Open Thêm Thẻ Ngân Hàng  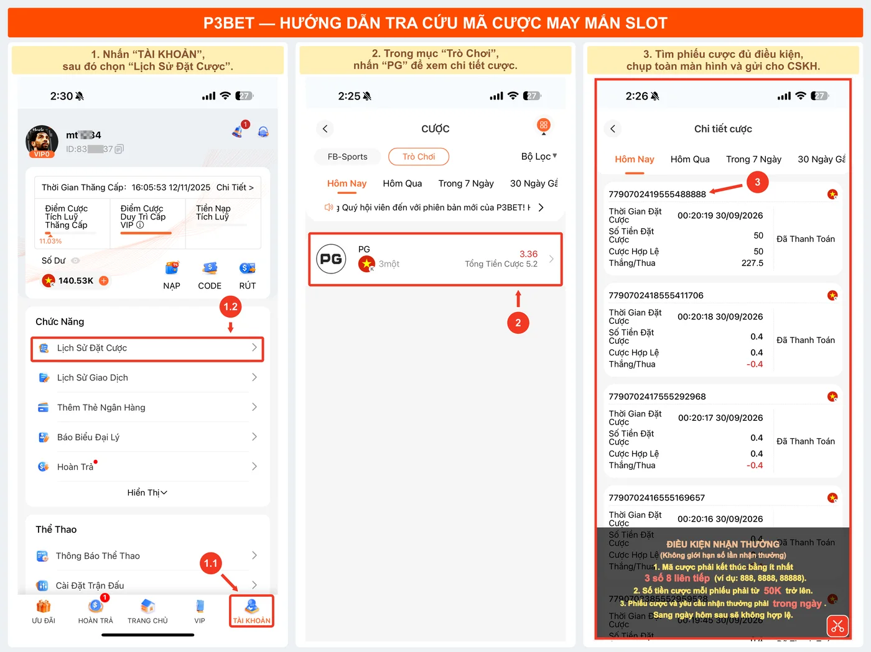tap(147, 408)
